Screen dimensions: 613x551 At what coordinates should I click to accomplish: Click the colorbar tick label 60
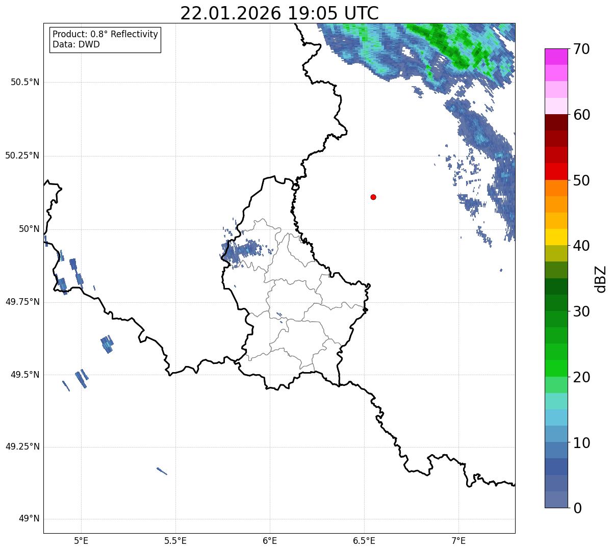(581, 115)
